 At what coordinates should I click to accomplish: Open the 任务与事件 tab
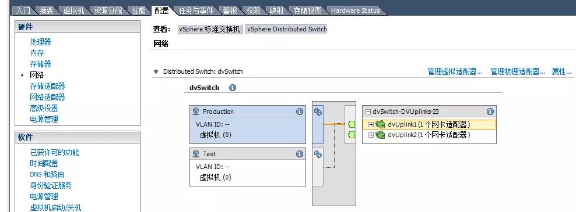tap(196, 10)
